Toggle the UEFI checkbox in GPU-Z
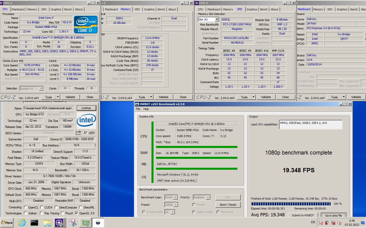 tap(86, 133)
